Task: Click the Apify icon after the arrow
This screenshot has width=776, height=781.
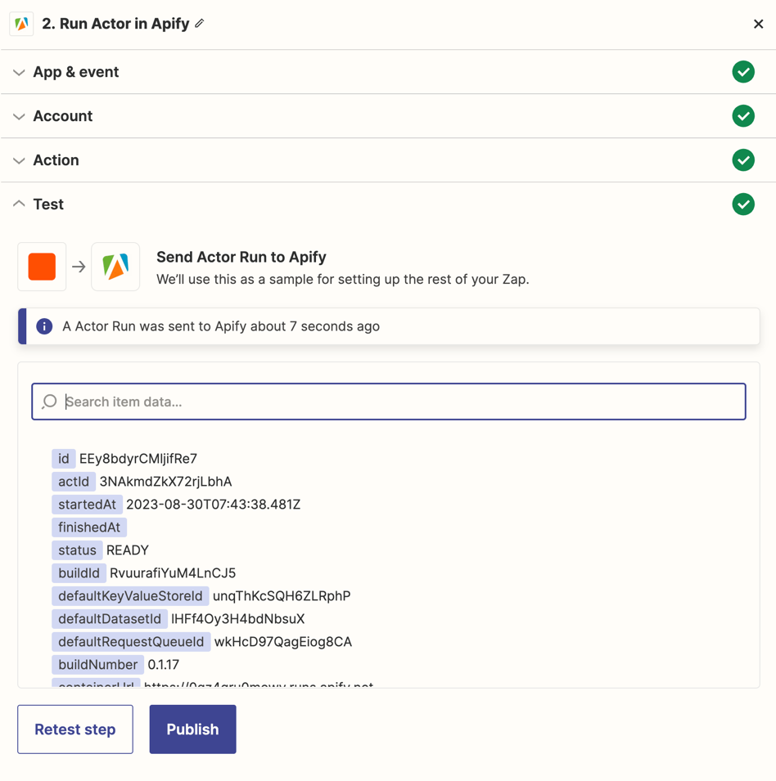Action: (115, 266)
